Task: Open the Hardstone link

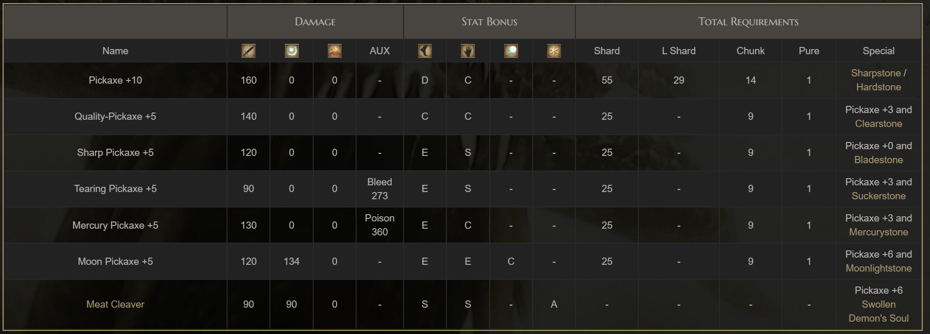Action: (x=878, y=87)
